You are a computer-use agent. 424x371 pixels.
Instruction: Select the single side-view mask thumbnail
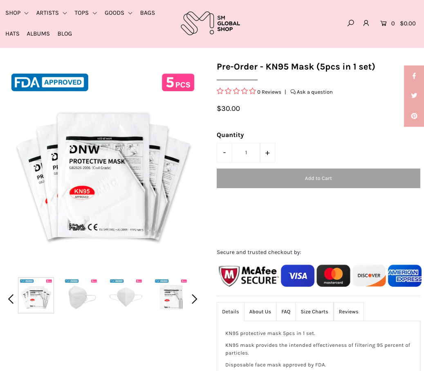coord(81,295)
